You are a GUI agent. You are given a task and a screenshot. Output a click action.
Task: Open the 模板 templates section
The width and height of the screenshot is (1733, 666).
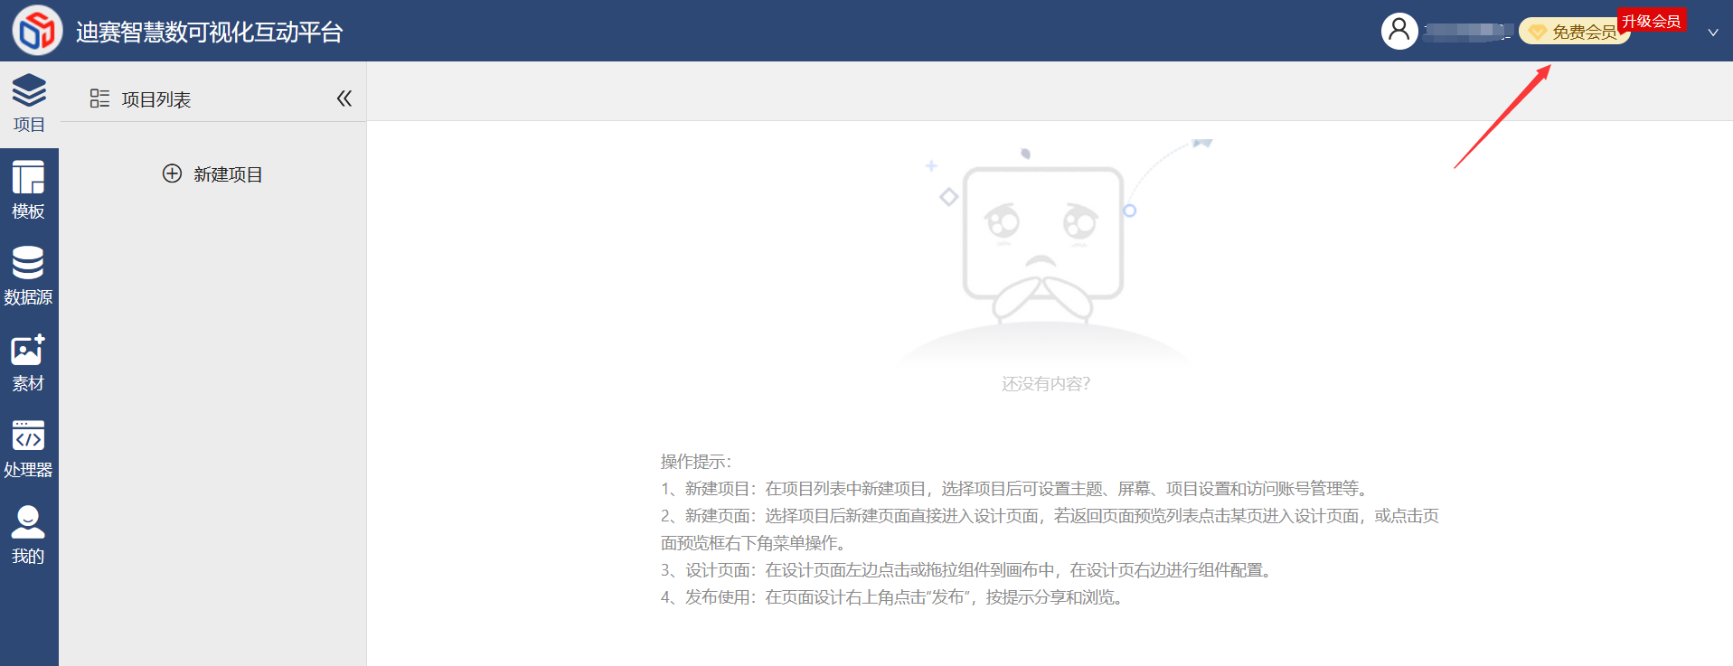[x=29, y=191]
